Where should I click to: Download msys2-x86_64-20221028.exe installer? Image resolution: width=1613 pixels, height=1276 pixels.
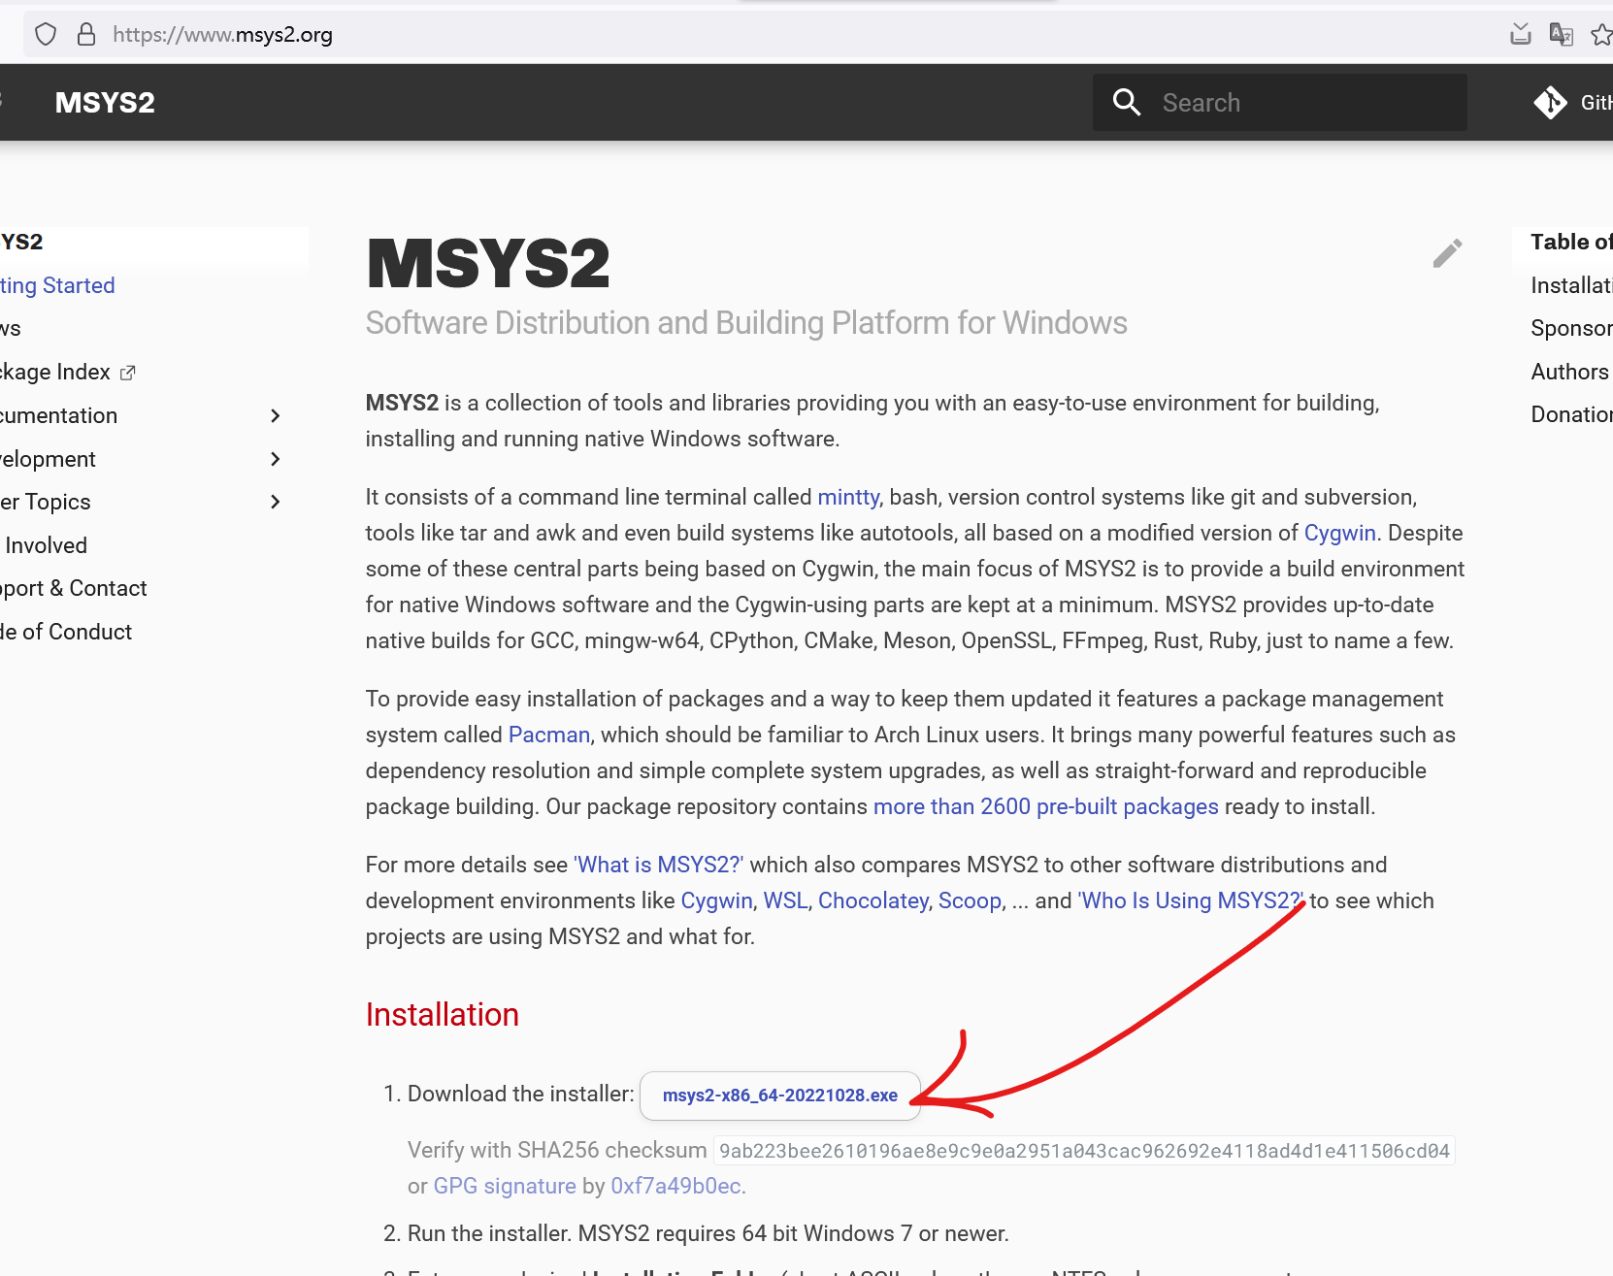coord(779,1096)
